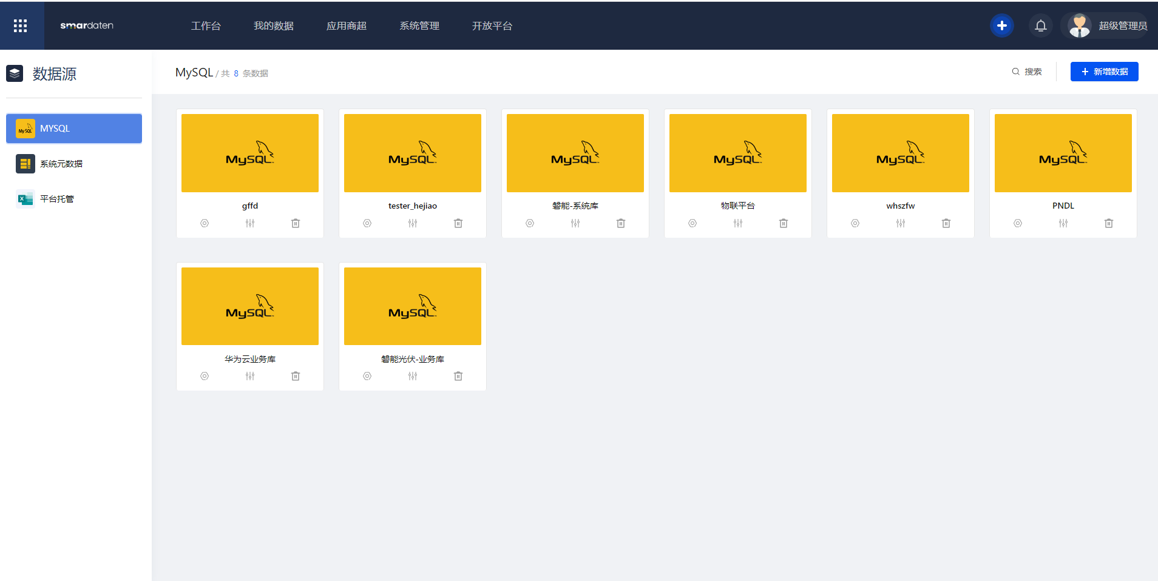Delete the 物联平台 data source
Image resolution: width=1158 pixels, height=581 pixels.
coord(784,223)
